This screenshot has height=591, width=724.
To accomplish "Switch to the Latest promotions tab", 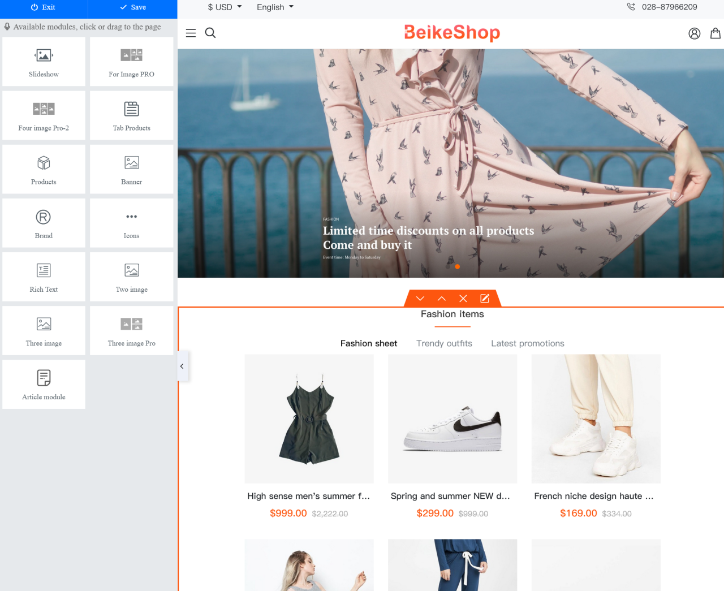I will pyautogui.click(x=527, y=343).
